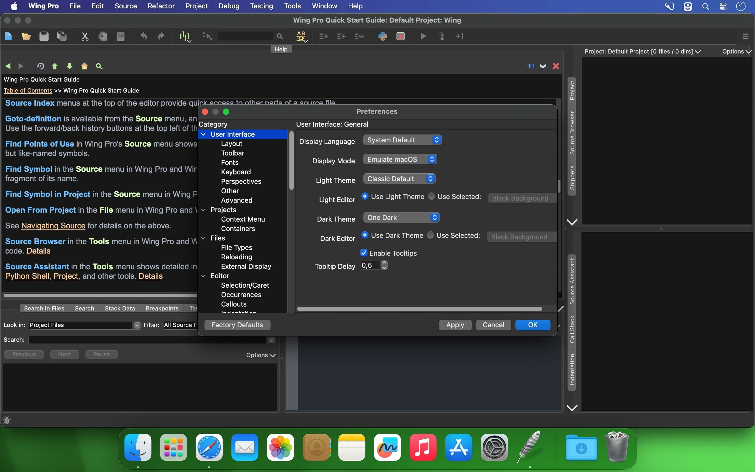Screen dimensions: 755x472
Task: Click the New File toolbar icon
Action: click(8, 36)
